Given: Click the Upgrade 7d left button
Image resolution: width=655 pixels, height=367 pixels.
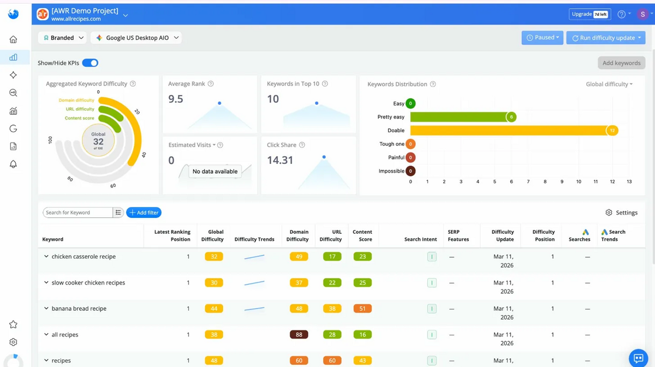Looking at the screenshot, I should 589,14.
